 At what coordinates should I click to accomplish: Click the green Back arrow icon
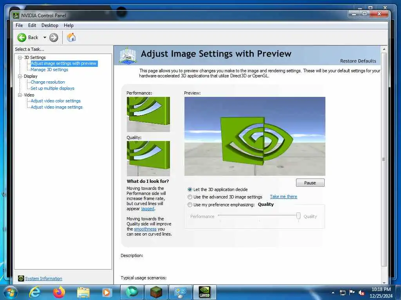pos(22,37)
